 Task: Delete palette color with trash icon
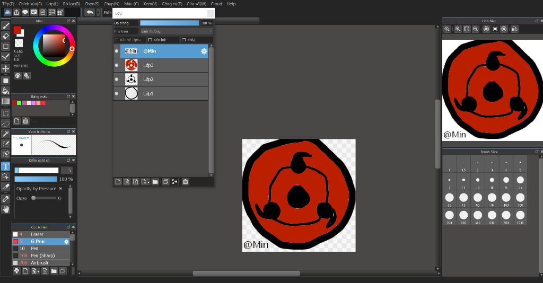click(x=25, y=121)
